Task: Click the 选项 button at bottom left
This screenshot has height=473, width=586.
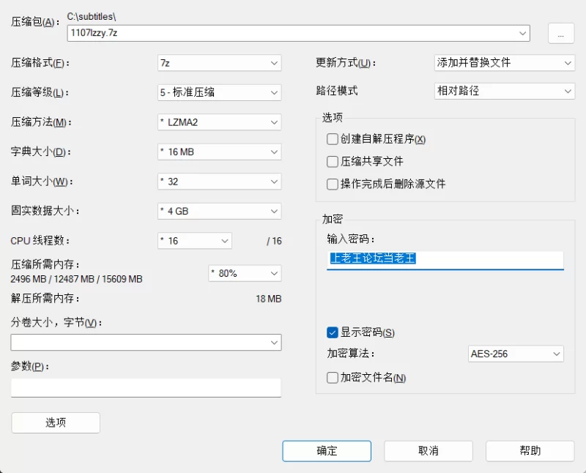Action: pos(56,422)
